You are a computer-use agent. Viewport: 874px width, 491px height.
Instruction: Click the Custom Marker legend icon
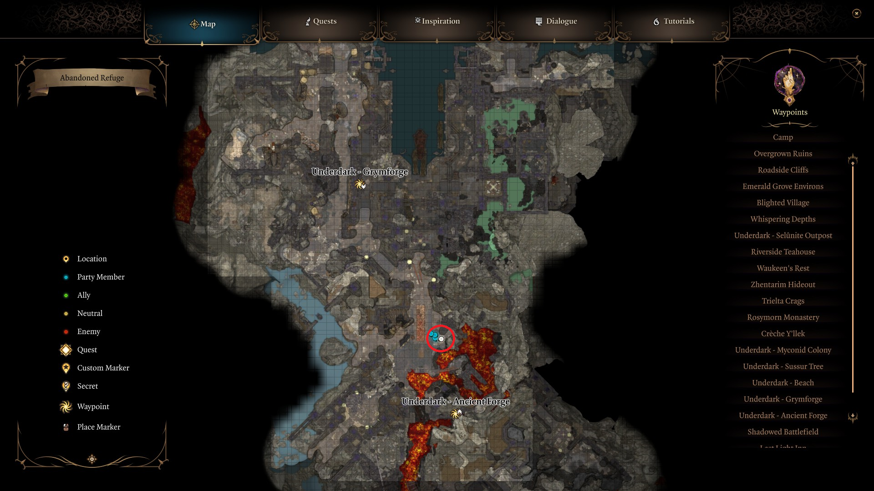(x=66, y=367)
